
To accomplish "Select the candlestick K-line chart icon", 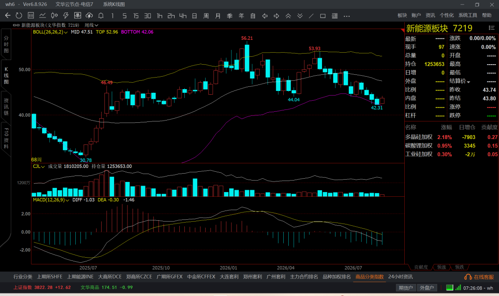I will pos(55,16).
